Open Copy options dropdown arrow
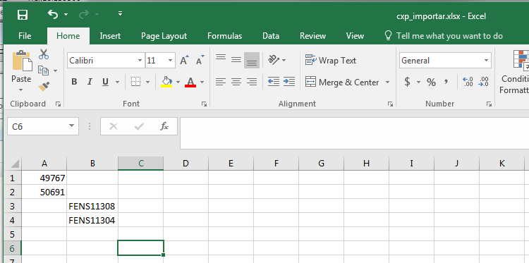The height and width of the screenshot is (263, 529). point(55,71)
